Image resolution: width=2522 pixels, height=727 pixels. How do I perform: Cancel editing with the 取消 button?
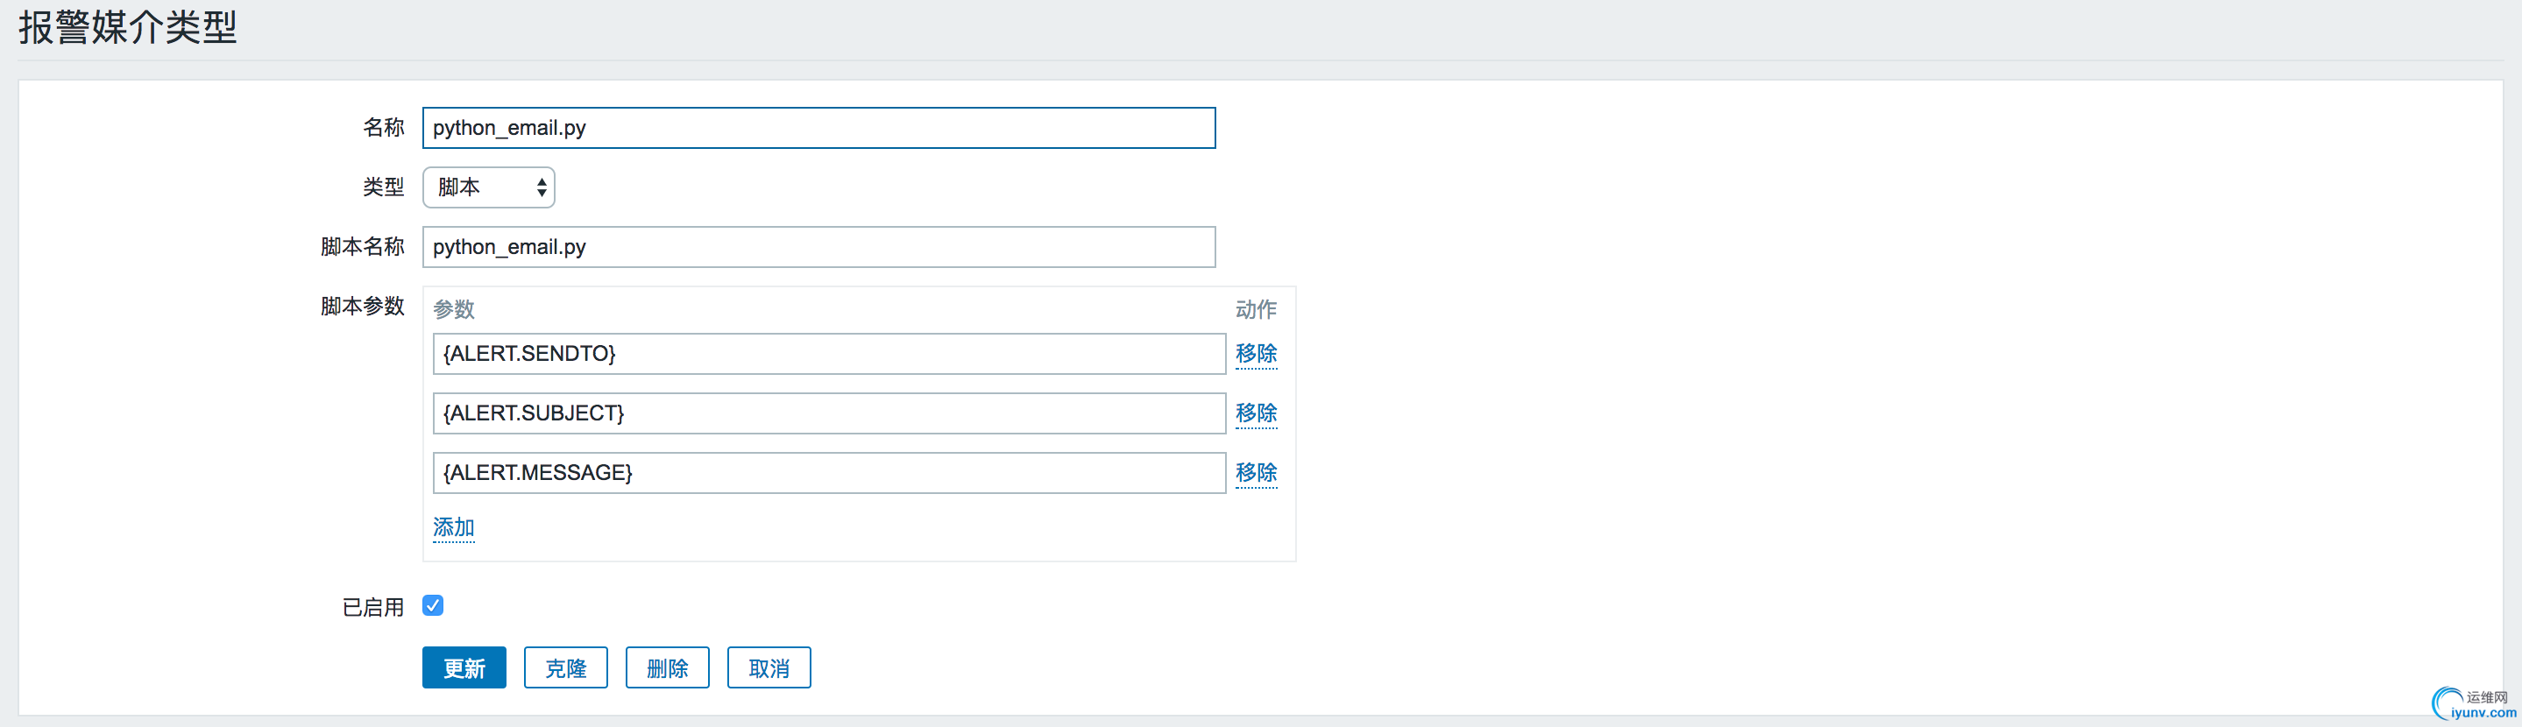pyautogui.click(x=769, y=667)
